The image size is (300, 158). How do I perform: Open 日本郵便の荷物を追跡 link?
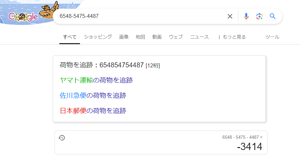click(x=93, y=111)
